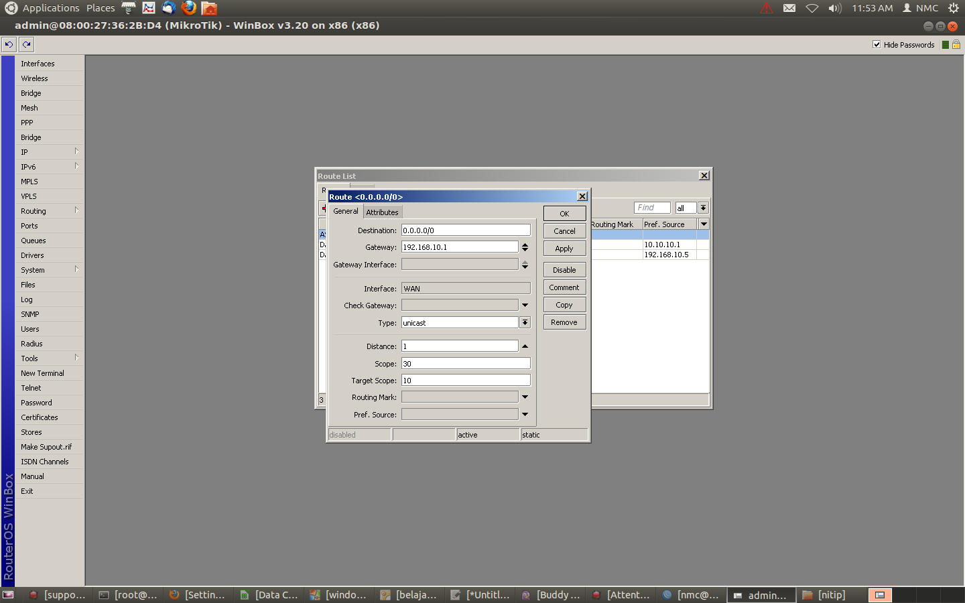Viewport: 965px width, 603px height.
Task: Expand the Pref. Source option arrow
Action: click(525, 415)
